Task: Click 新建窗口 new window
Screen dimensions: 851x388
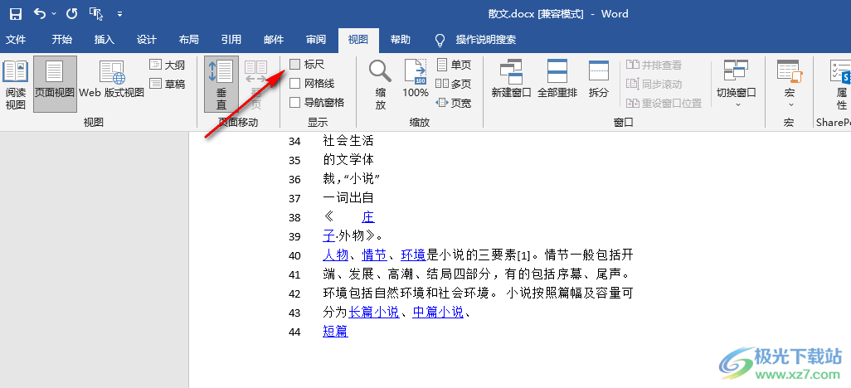Action: [511, 79]
